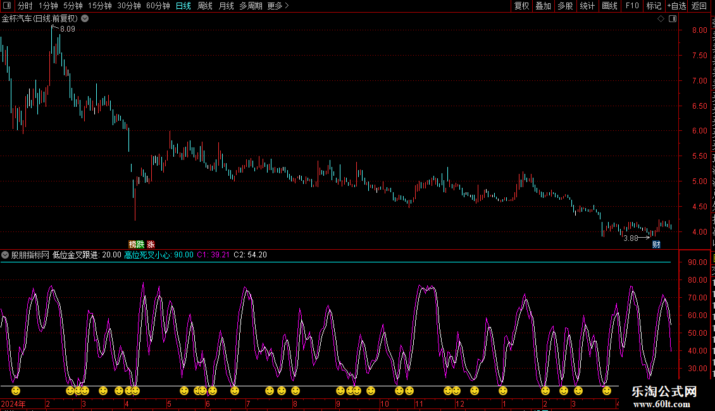Select the 5分钟 timeframe
Viewport: 715px width, 411px height.
click(x=73, y=6)
